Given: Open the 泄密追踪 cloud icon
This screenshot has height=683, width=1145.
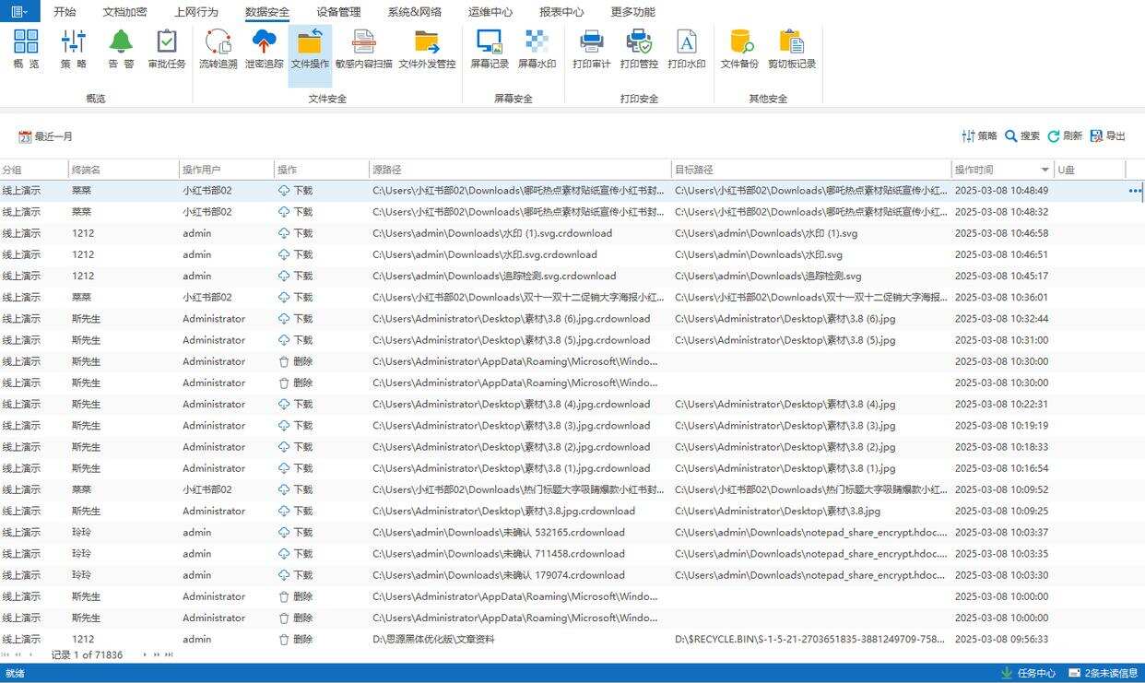Looking at the screenshot, I should coord(265,49).
